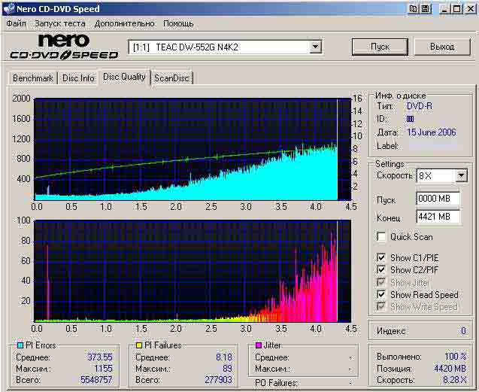Open the Запуск теста menu

click(60, 23)
